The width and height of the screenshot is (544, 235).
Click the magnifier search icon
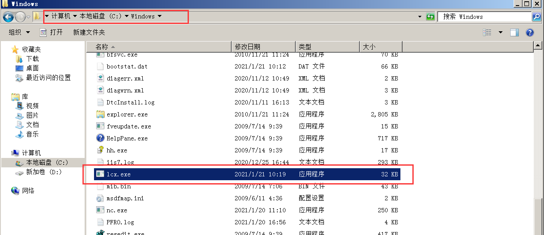tap(536, 17)
